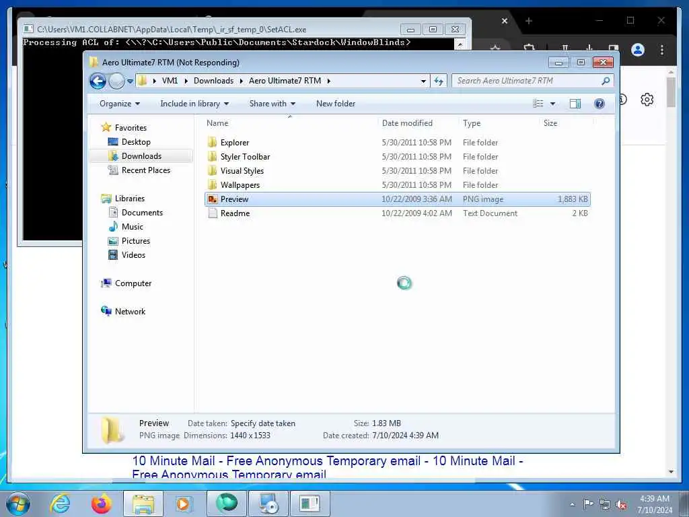Click 'Specify date taken' in details pane
Image resolution: width=689 pixels, height=517 pixels.
[x=263, y=423]
